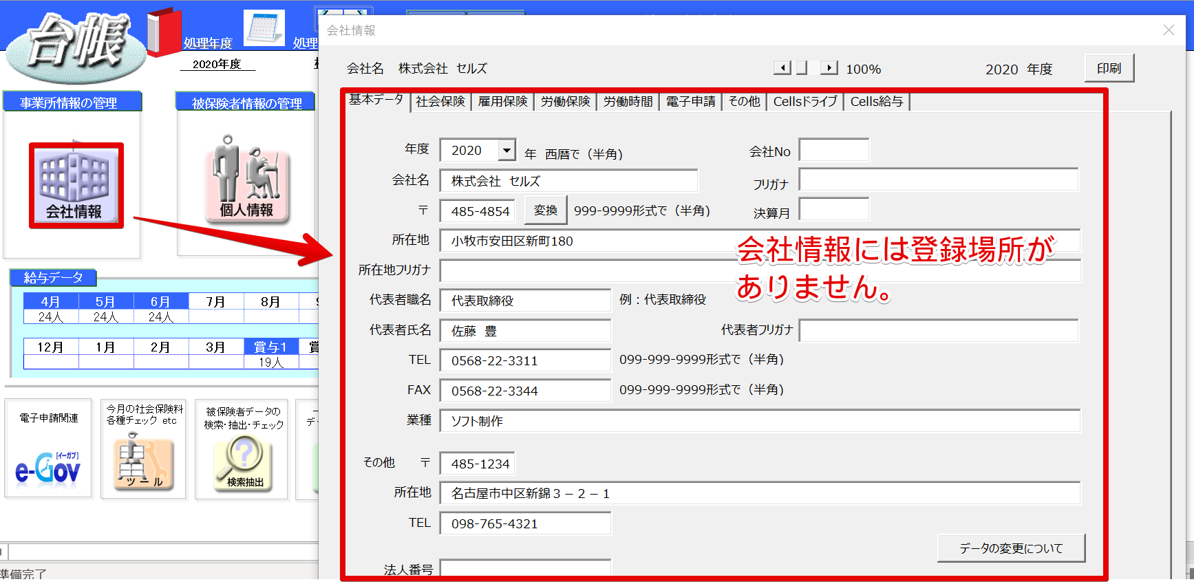Viewport: 1194px width, 584px height.
Task: Click the 印刷 button
Action: [1109, 69]
